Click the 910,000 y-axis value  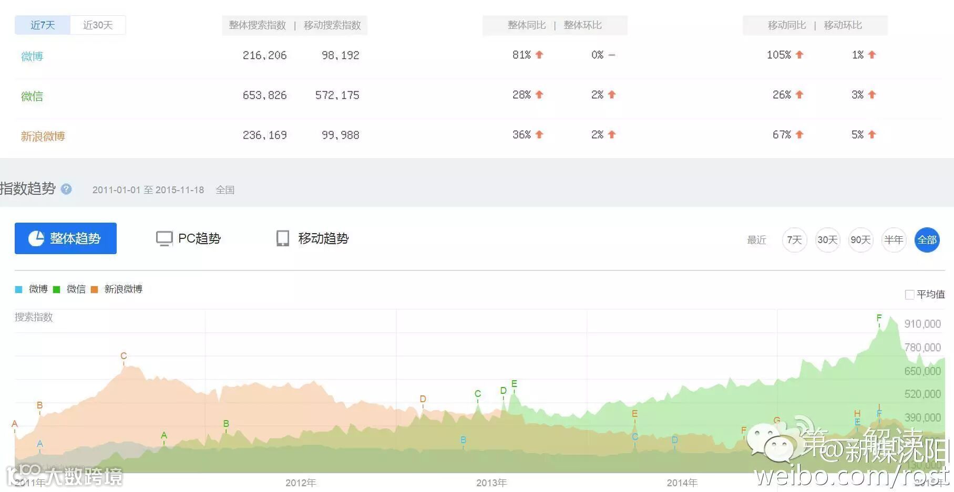pos(922,324)
